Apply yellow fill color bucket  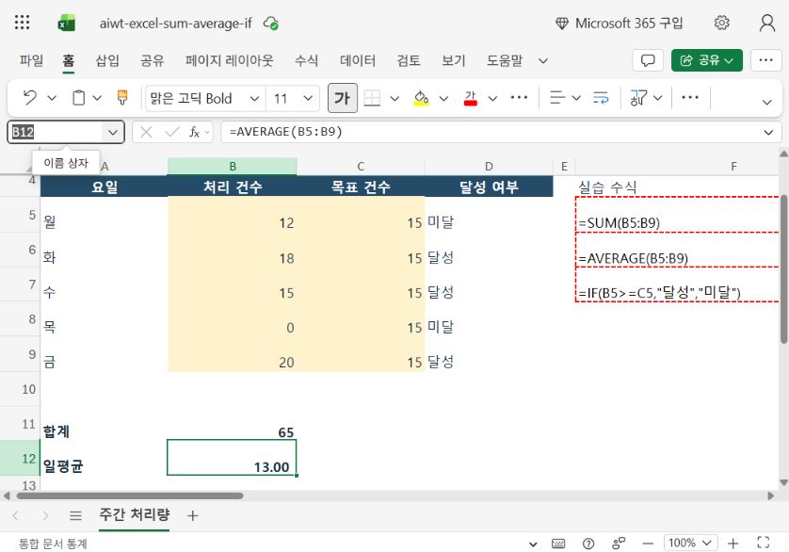[421, 98]
